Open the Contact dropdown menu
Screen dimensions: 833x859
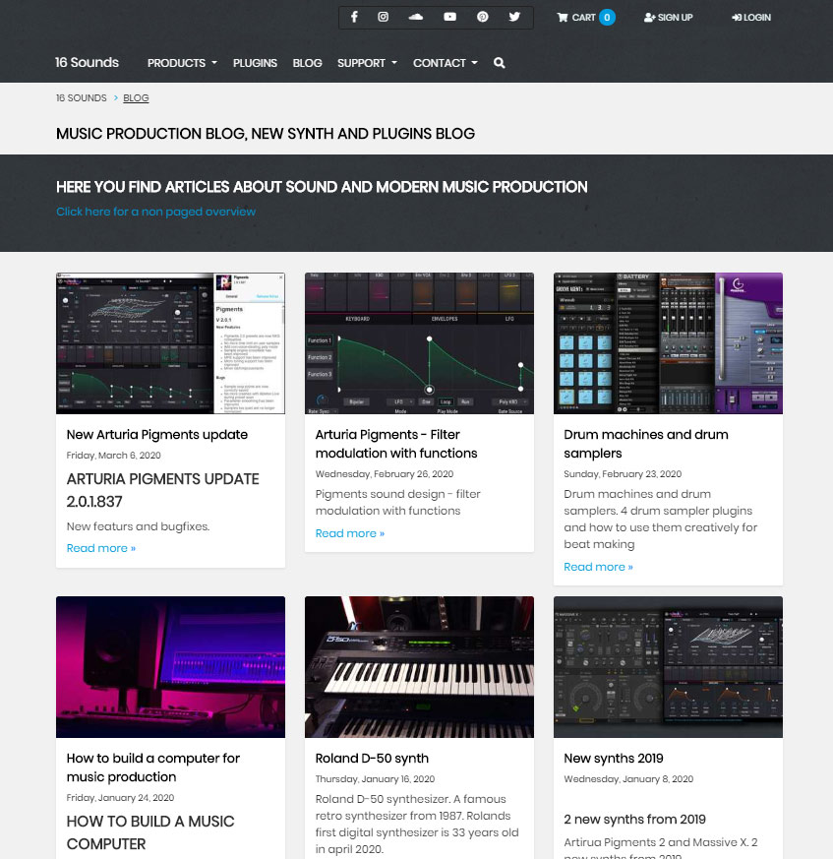[445, 63]
